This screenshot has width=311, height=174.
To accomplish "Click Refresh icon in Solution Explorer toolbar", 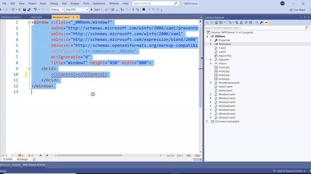I will point(241,23).
